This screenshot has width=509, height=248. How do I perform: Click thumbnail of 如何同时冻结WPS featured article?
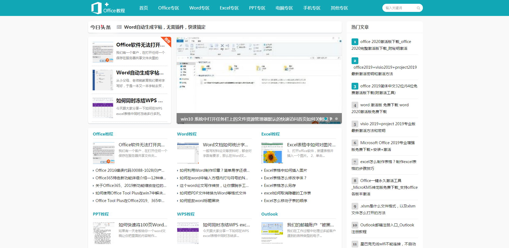103,108
